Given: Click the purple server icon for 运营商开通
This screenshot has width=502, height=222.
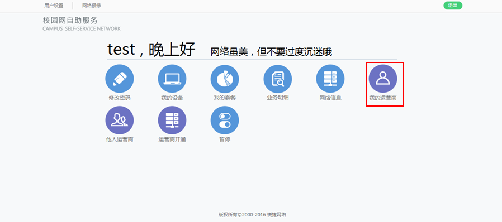Looking at the screenshot, I should pyautogui.click(x=172, y=120).
